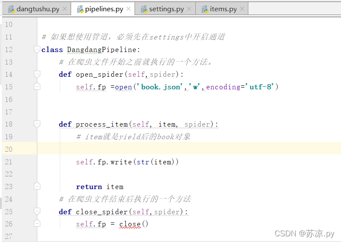This screenshot has height=242, width=341.
Task: Click the fold end marker on line 23
Action: tap(37, 186)
